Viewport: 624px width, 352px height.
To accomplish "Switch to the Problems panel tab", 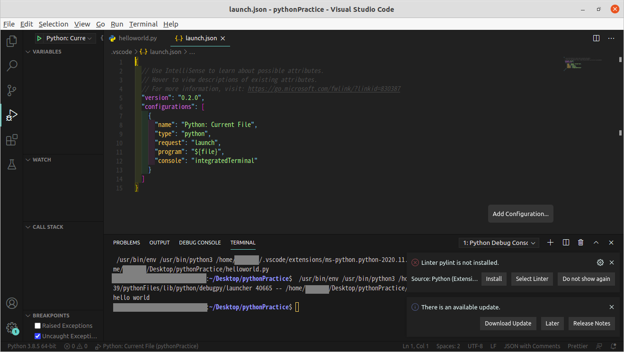I will point(126,243).
